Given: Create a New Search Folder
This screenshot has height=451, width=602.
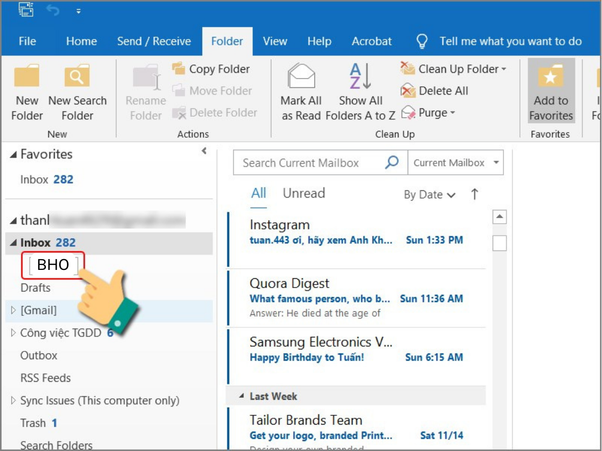Looking at the screenshot, I should click(x=77, y=77).
